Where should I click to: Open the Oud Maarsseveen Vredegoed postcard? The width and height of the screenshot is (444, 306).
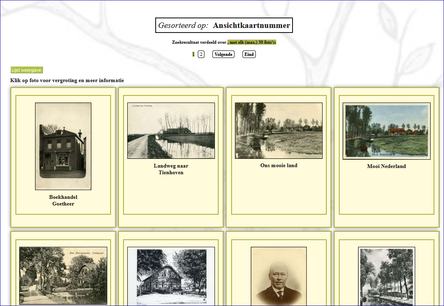[63, 276]
